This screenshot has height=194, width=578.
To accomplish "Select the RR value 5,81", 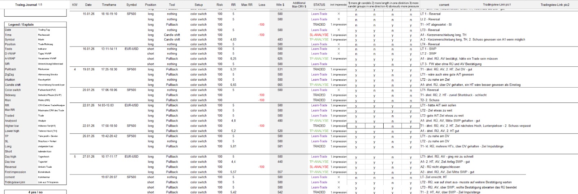I will point(233,146).
